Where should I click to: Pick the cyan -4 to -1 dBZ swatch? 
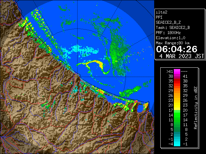click(177, 144)
